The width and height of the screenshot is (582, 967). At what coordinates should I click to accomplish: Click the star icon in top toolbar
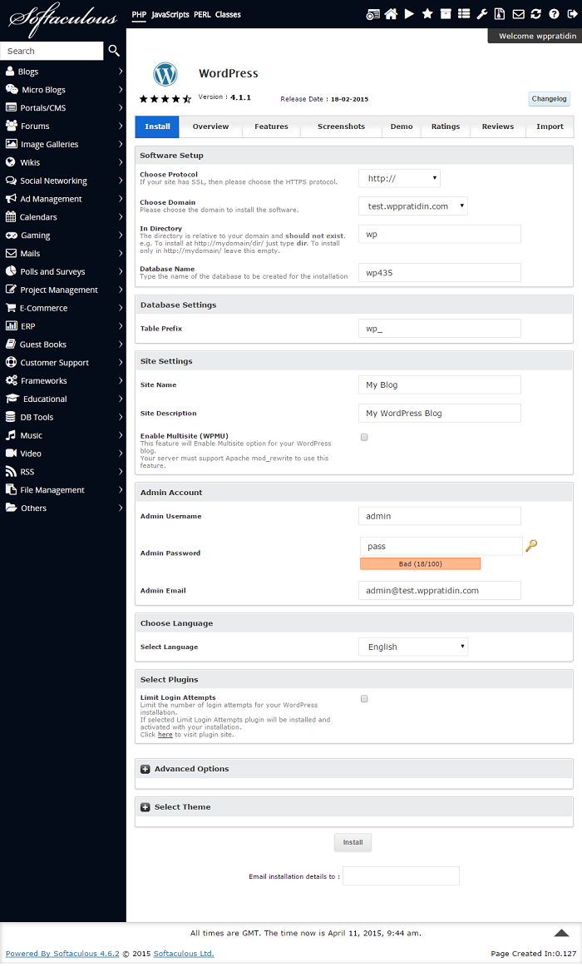[x=427, y=14]
